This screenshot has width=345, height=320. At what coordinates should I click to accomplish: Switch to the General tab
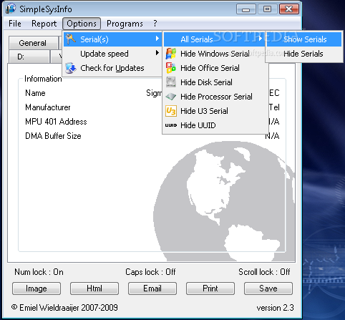[x=33, y=43]
